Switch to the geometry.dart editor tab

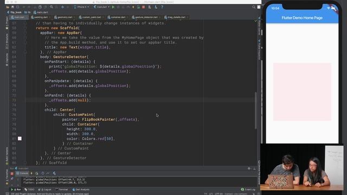(65, 17)
